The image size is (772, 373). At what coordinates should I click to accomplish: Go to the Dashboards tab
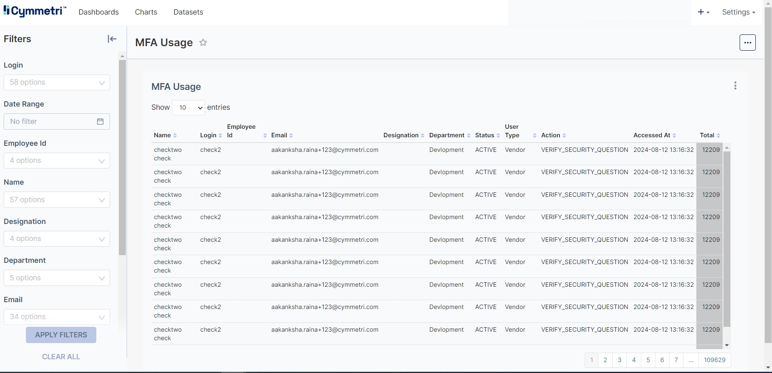(99, 12)
